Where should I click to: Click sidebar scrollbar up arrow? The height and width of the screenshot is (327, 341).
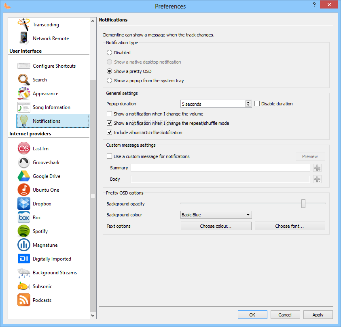pos(93,21)
